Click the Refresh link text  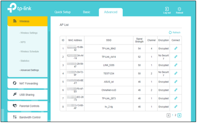(176, 33)
